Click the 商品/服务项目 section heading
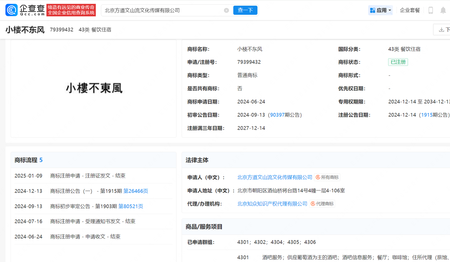 coord(204,227)
